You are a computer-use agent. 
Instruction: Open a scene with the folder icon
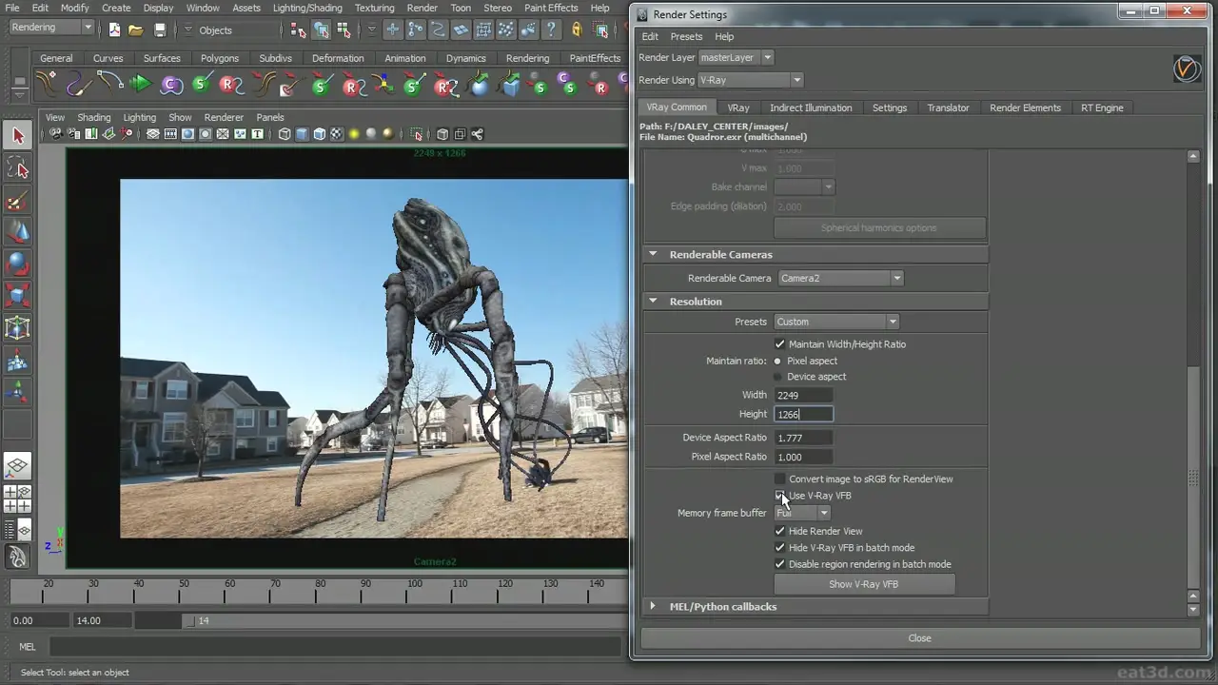[x=137, y=29]
